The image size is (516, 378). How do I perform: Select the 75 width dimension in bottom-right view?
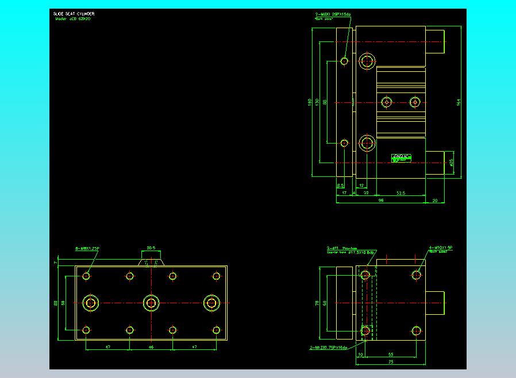391,362
